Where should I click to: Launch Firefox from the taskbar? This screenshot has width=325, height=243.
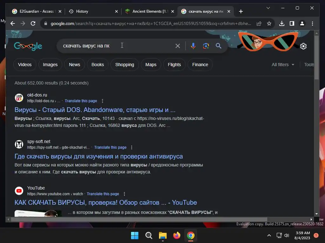click(x=176, y=235)
